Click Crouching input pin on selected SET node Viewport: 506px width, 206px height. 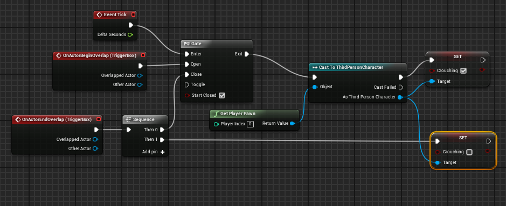(438, 152)
